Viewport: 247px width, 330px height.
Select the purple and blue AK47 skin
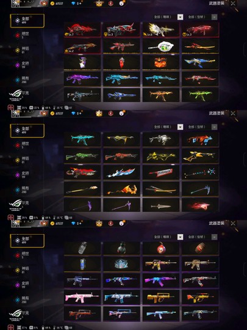(161, 280)
